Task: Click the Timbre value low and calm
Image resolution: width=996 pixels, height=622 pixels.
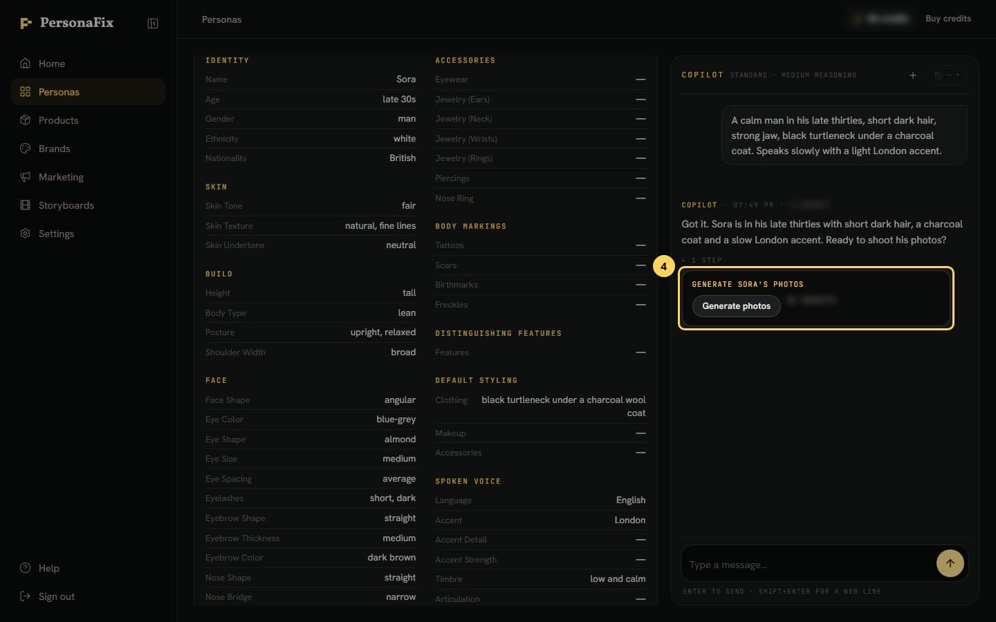Action: (618, 579)
